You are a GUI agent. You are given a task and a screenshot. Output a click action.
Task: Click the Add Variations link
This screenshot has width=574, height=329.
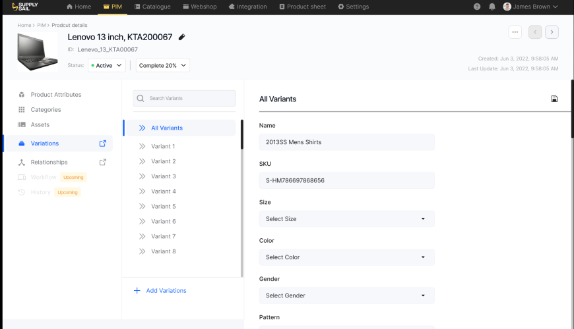click(x=166, y=291)
